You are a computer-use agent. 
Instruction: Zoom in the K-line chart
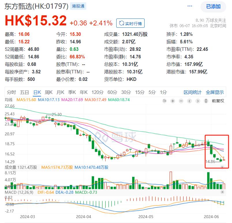pyautogui.click(x=173, y=101)
